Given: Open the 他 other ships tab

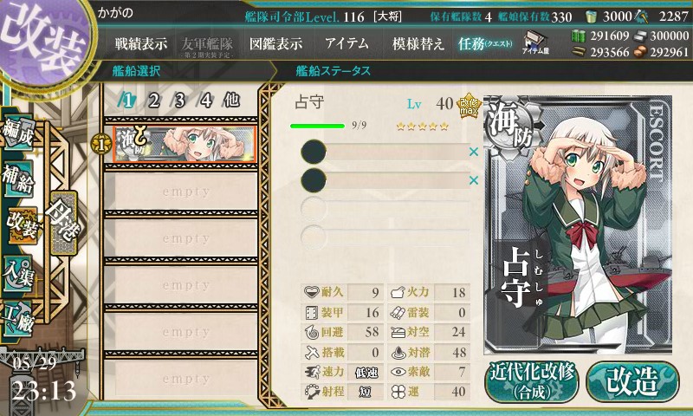Looking at the screenshot, I should click(231, 101).
